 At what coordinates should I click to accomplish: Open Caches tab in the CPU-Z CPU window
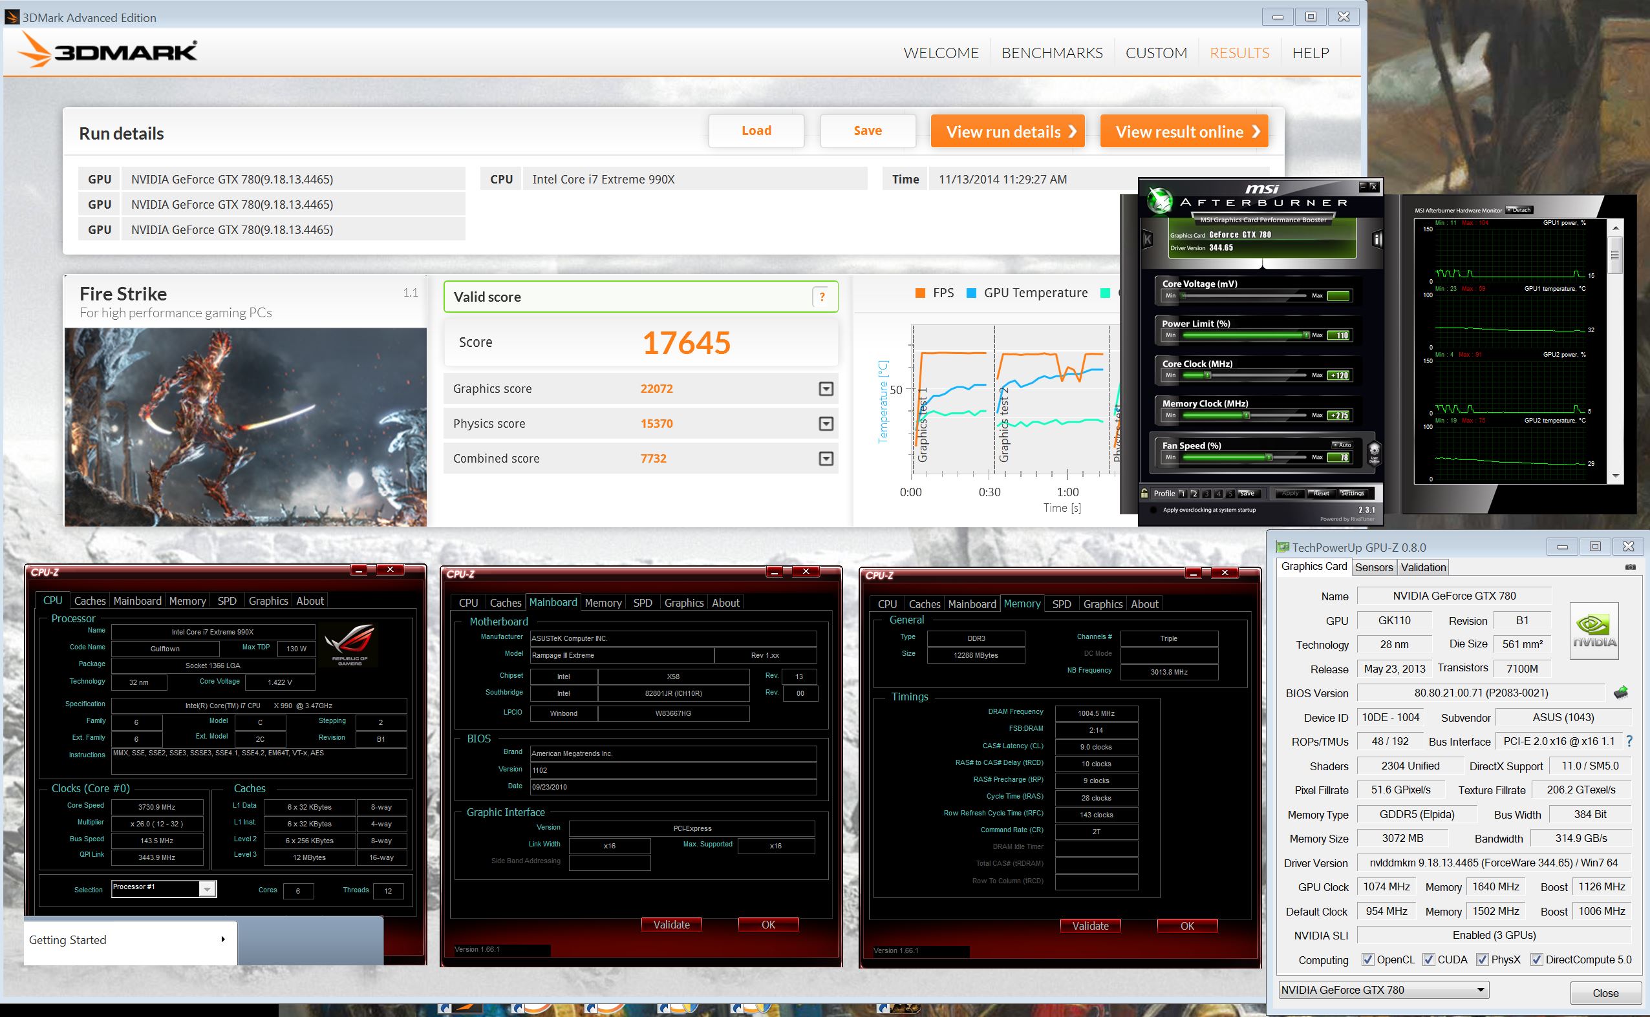point(89,601)
